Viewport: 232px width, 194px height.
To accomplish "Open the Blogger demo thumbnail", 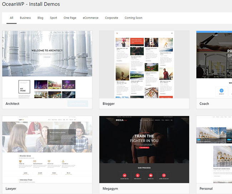I will (x=144, y=64).
